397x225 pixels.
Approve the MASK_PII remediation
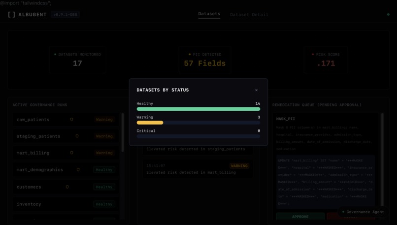coord(300,217)
